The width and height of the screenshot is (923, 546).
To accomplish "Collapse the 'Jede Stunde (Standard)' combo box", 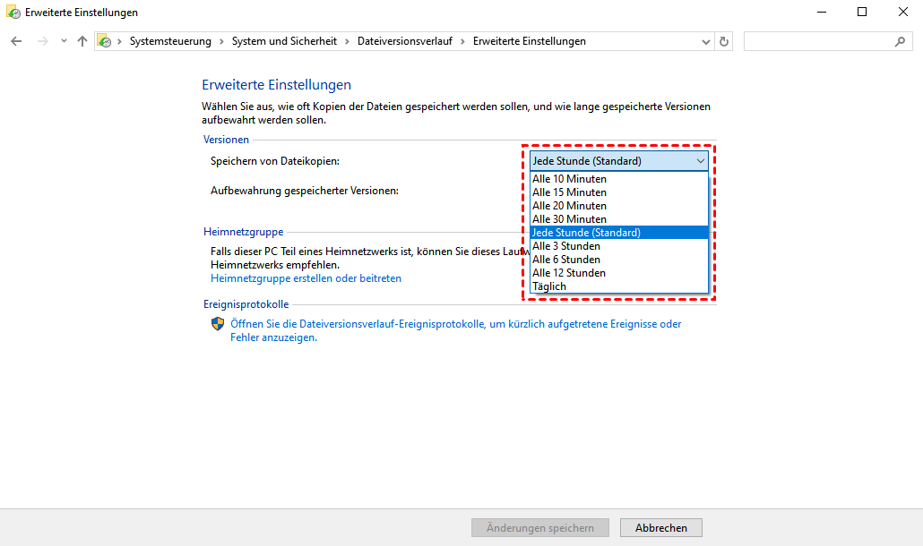I will 700,161.
